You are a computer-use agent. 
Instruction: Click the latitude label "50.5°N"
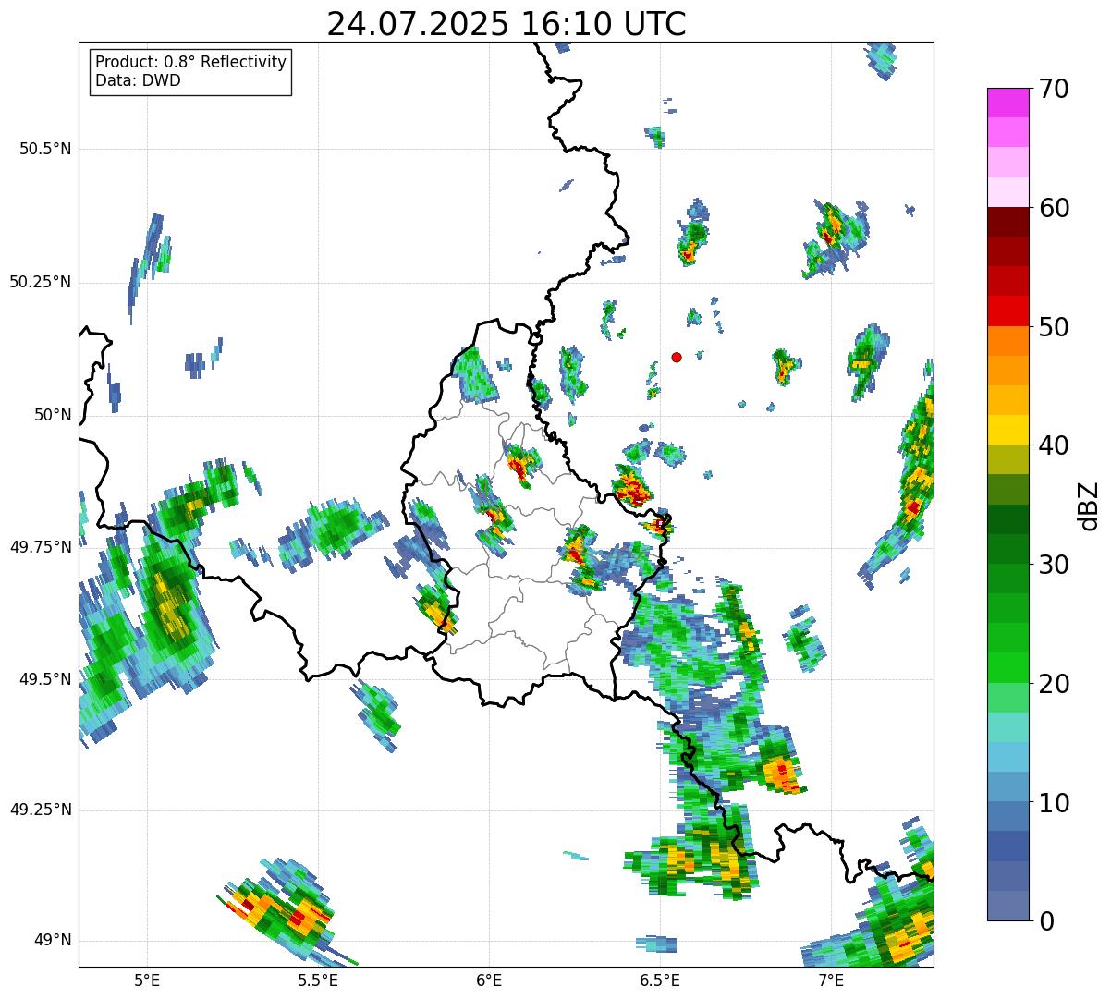tap(45, 149)
